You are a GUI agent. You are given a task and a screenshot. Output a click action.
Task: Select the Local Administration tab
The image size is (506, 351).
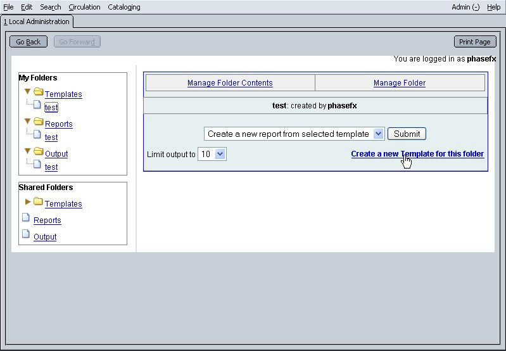pos(37,22)
